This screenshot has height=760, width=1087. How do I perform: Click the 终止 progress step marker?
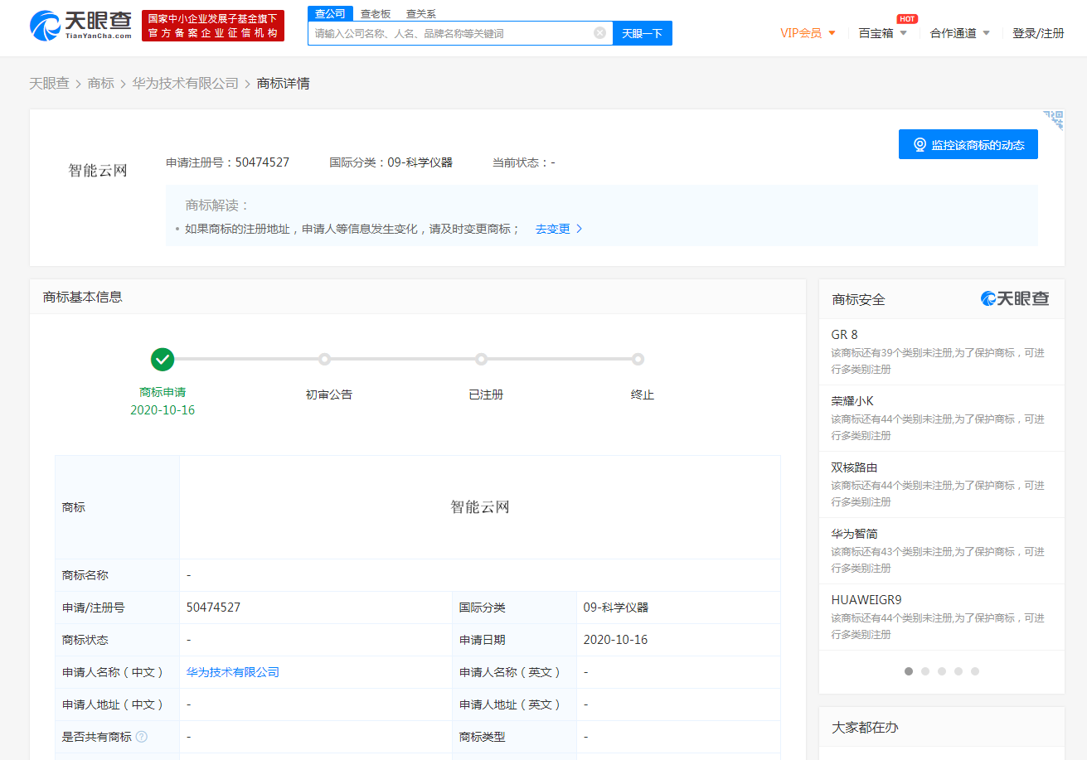tap(638, 359)
